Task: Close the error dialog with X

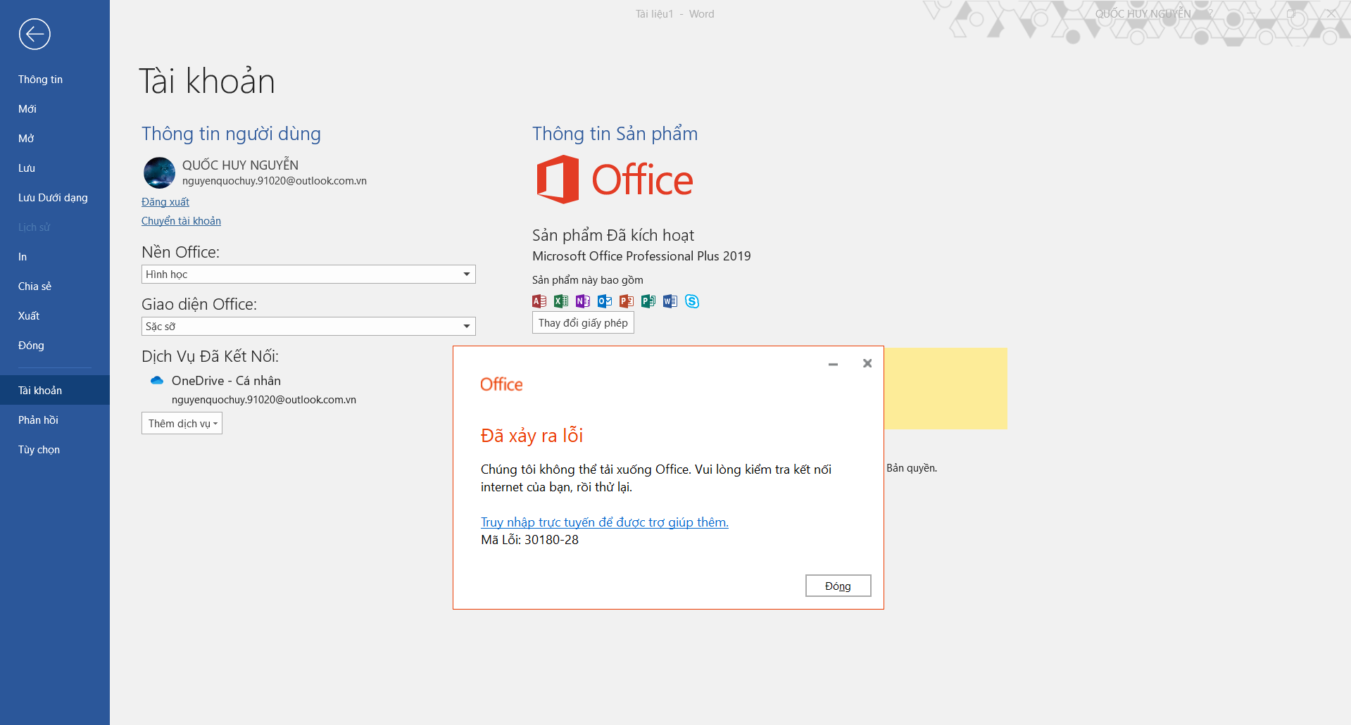Action: [867, 363]
